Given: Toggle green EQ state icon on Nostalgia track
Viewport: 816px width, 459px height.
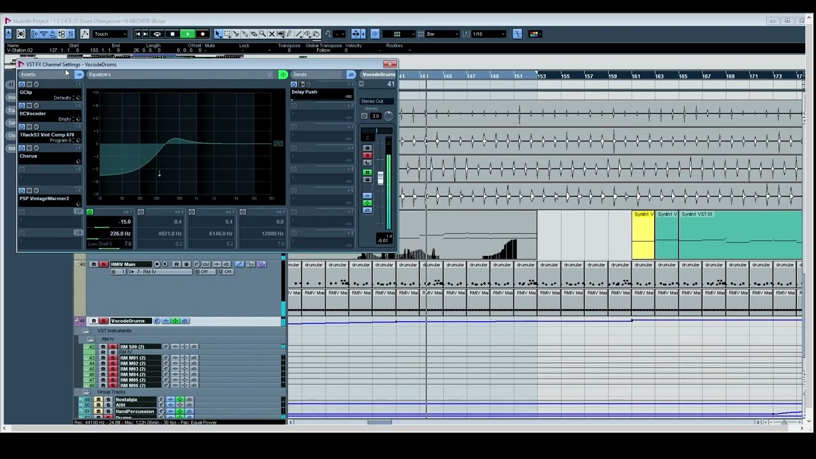Looking at the screenshot, I should click(x=180, y=400).
